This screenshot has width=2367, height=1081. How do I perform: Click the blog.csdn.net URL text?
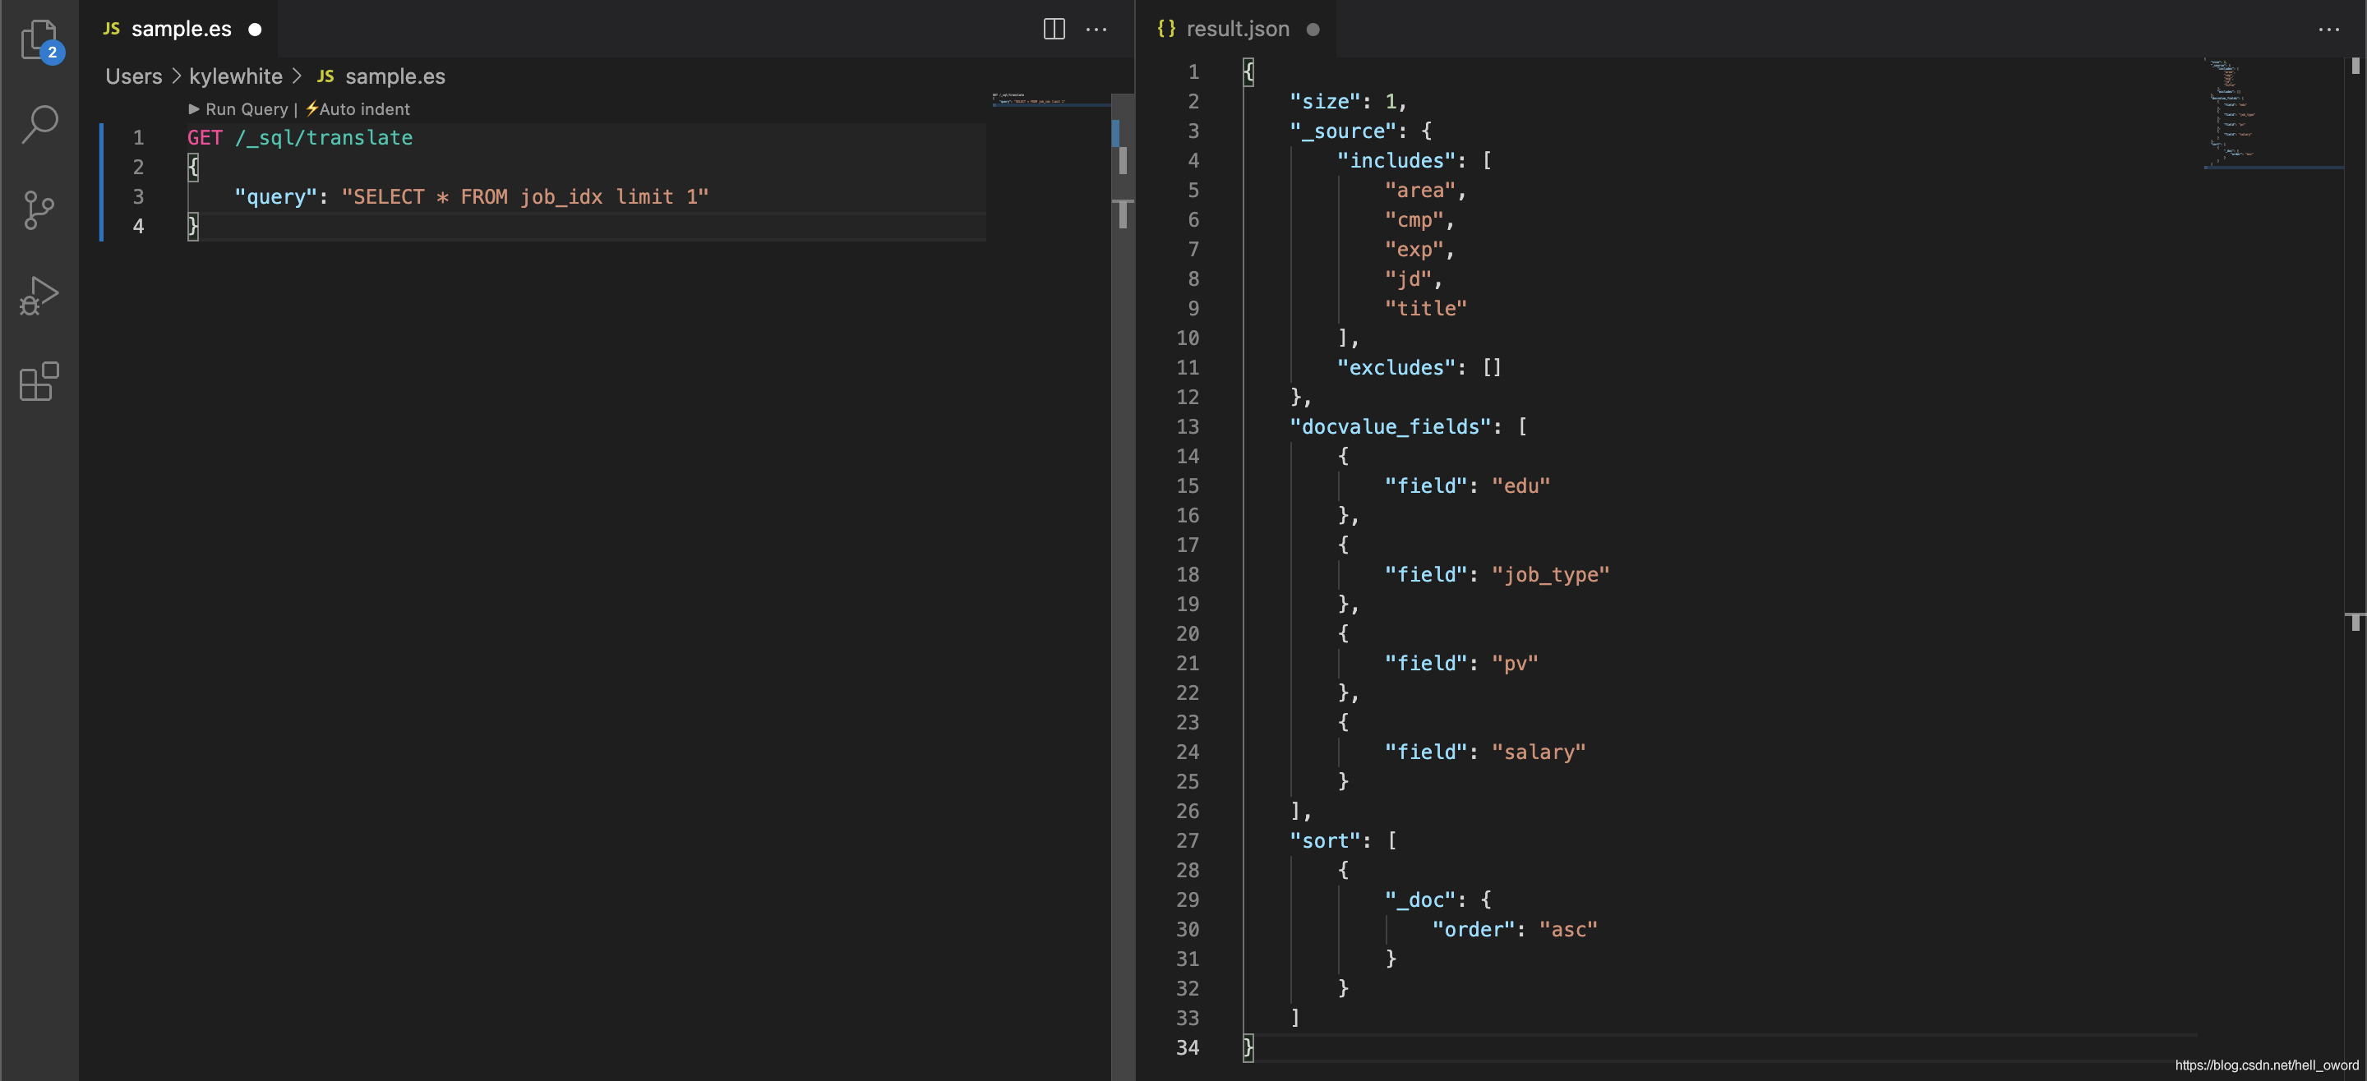(2266, 1065)
